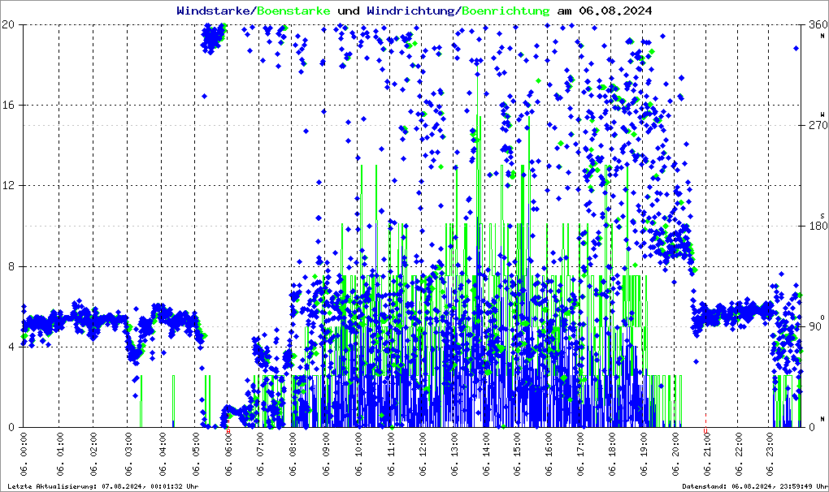Click time axis label '10:00'
This screenshot has height=492, width=829.
tap(359, 445)
